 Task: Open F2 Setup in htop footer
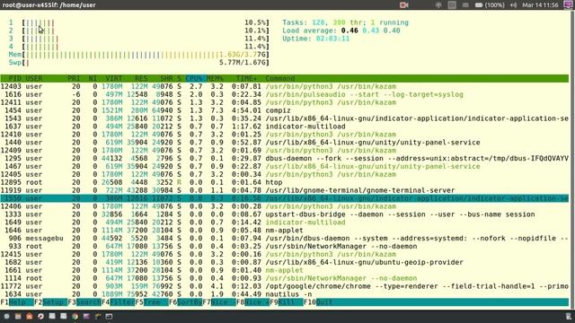(50, 302)
